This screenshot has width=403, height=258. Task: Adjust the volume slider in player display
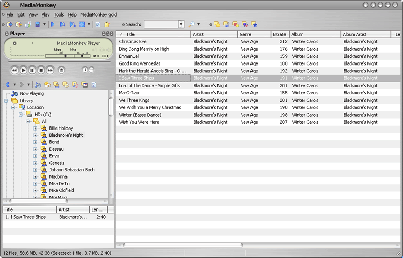(x=60, y=56)
